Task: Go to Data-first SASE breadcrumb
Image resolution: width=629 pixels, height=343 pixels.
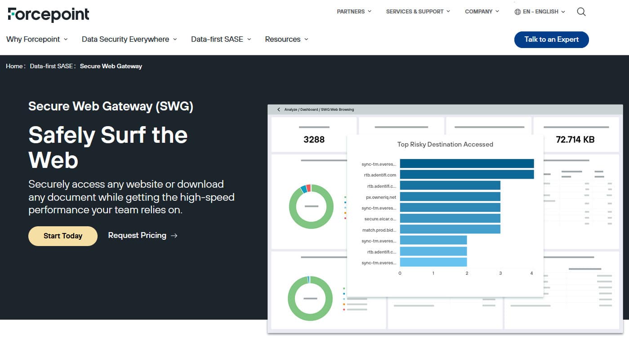Action: pyautogui.click(x=51, y=66)
